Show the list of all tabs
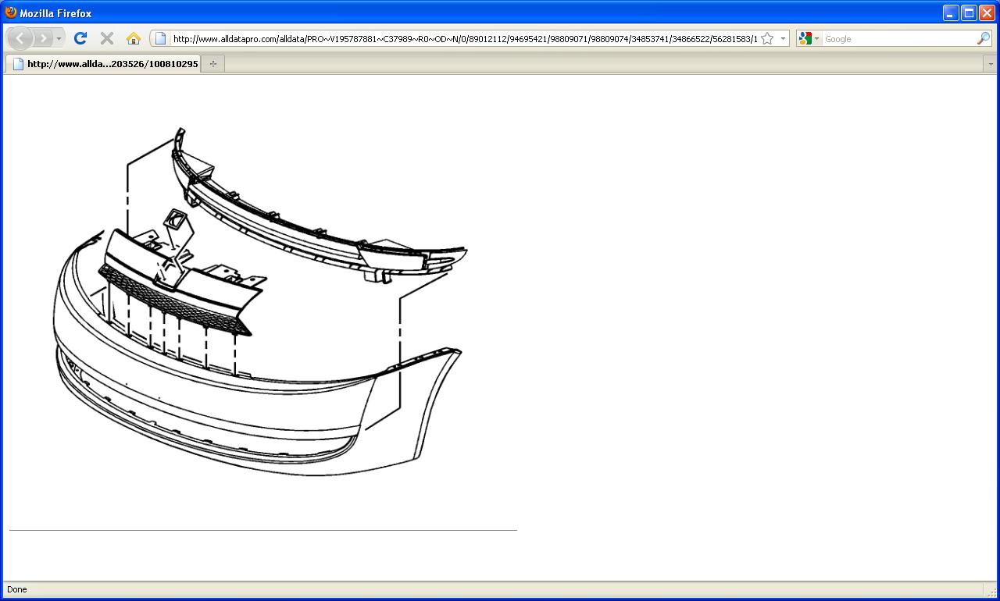 [991, 64]
